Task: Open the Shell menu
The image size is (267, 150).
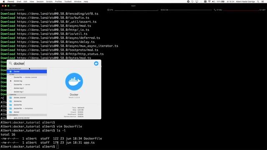Action: pos(19,2)
